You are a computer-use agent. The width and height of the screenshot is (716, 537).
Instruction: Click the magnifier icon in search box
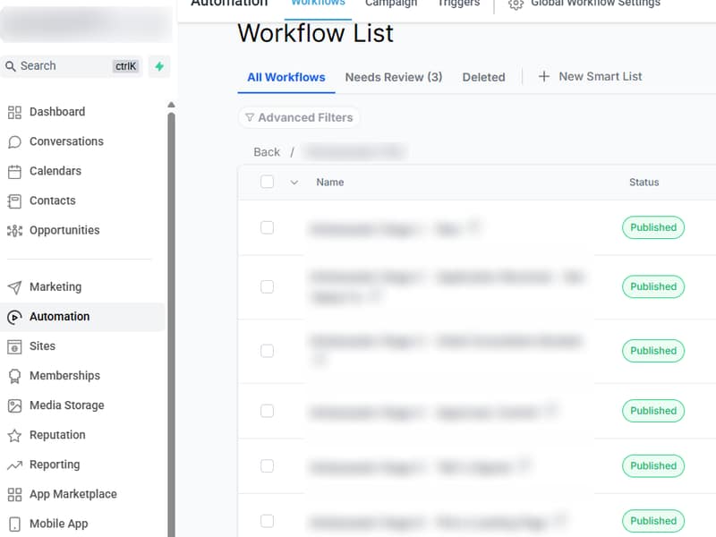coord(10,66)
